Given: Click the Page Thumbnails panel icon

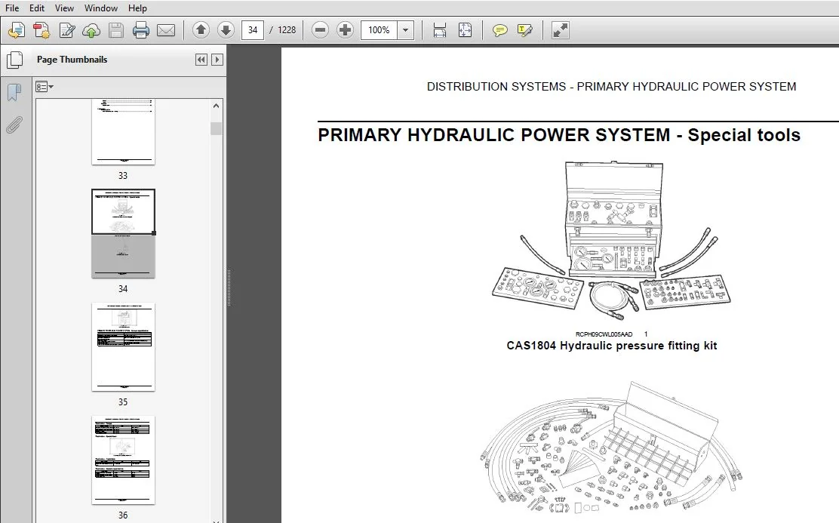Looking at the screenshot, I should pos(15,60).
